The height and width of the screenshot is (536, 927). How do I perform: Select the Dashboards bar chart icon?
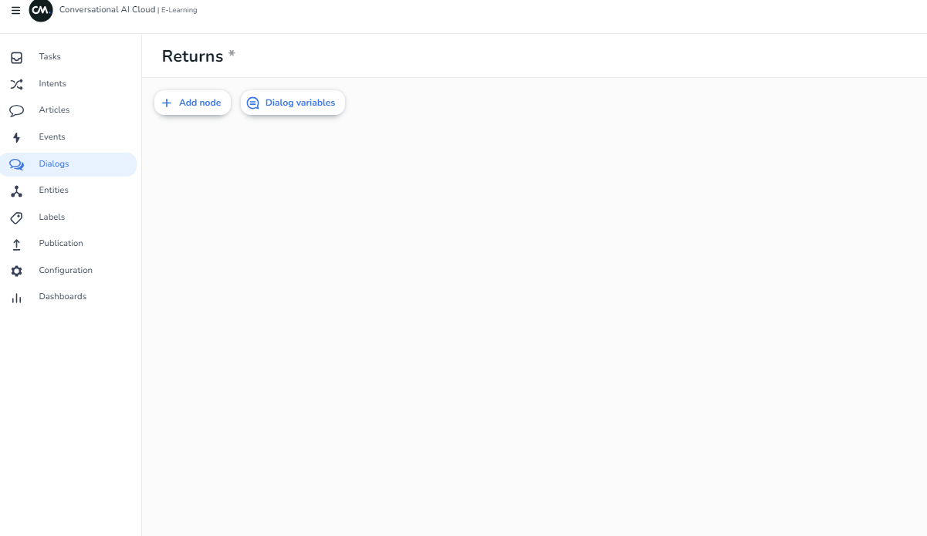(x=16, y=296)
